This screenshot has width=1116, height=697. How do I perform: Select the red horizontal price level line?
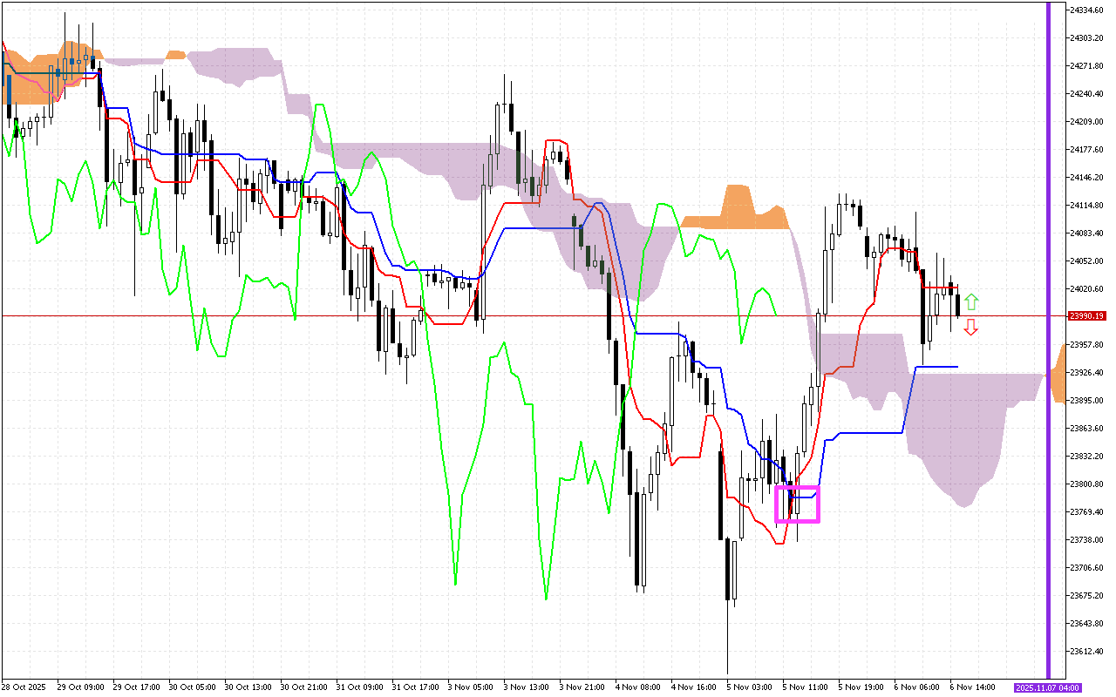point(523,316)
